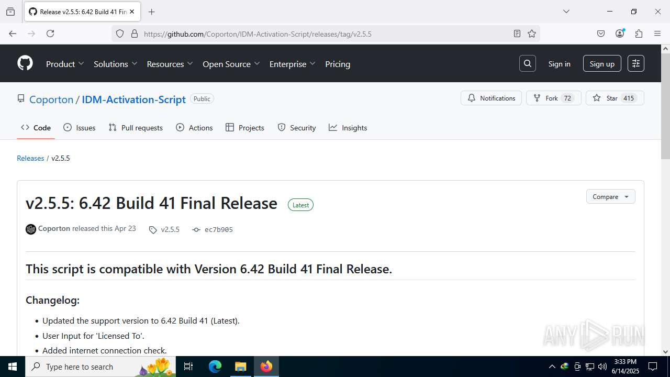Open the v2.5.5 tag link
This screenshot has width=670, height=377.
(164, 229)
